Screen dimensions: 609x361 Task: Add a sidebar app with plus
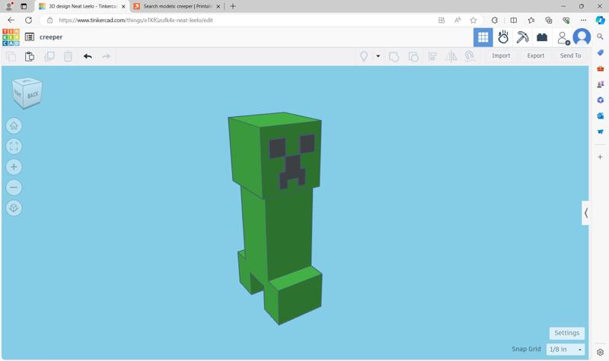tap(600, 157)
